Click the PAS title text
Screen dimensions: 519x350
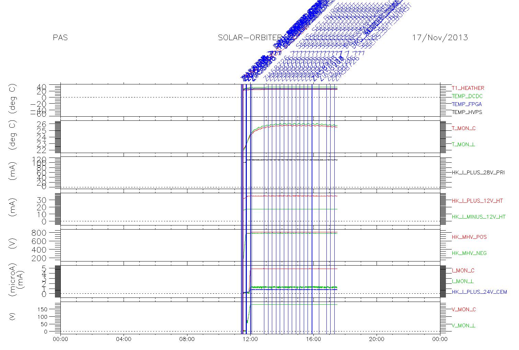click(x=60, y=37)
